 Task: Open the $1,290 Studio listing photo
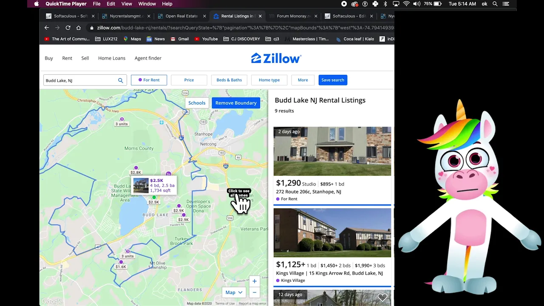[332, 151]
